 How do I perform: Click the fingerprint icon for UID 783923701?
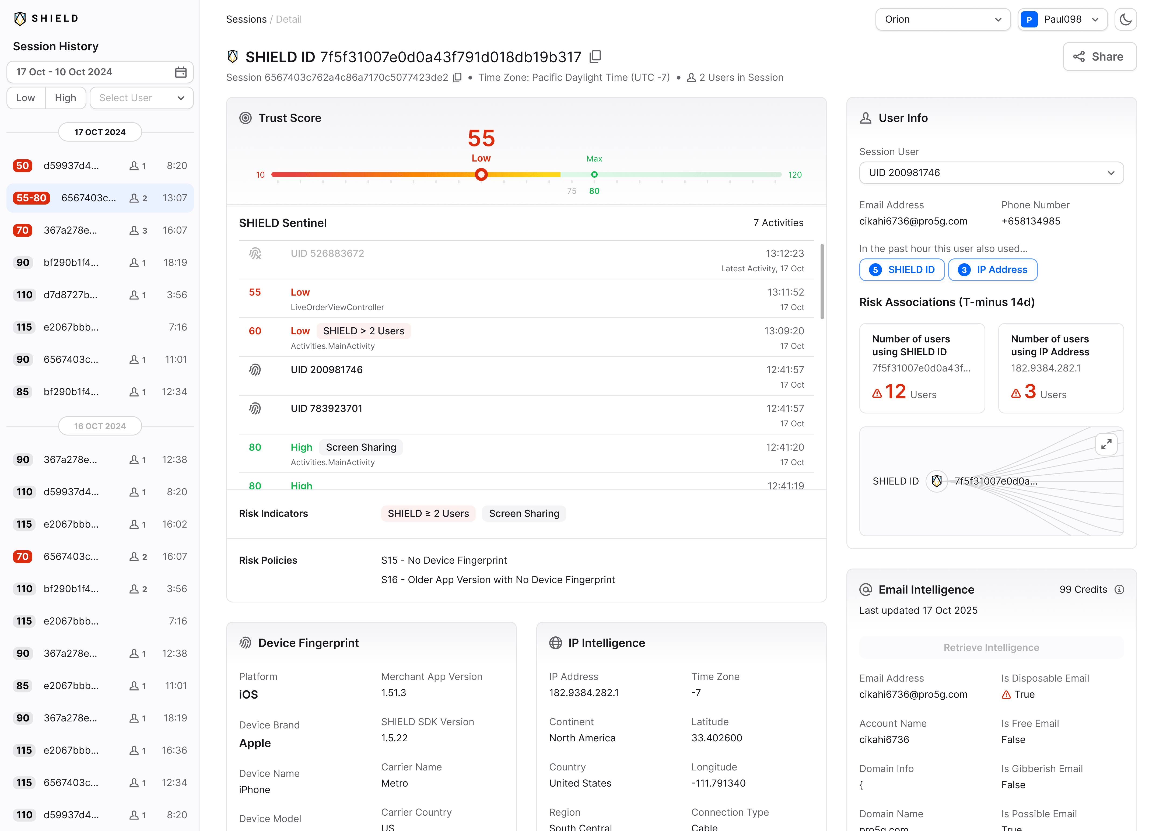pyautogui.click(x=255, y=408)
